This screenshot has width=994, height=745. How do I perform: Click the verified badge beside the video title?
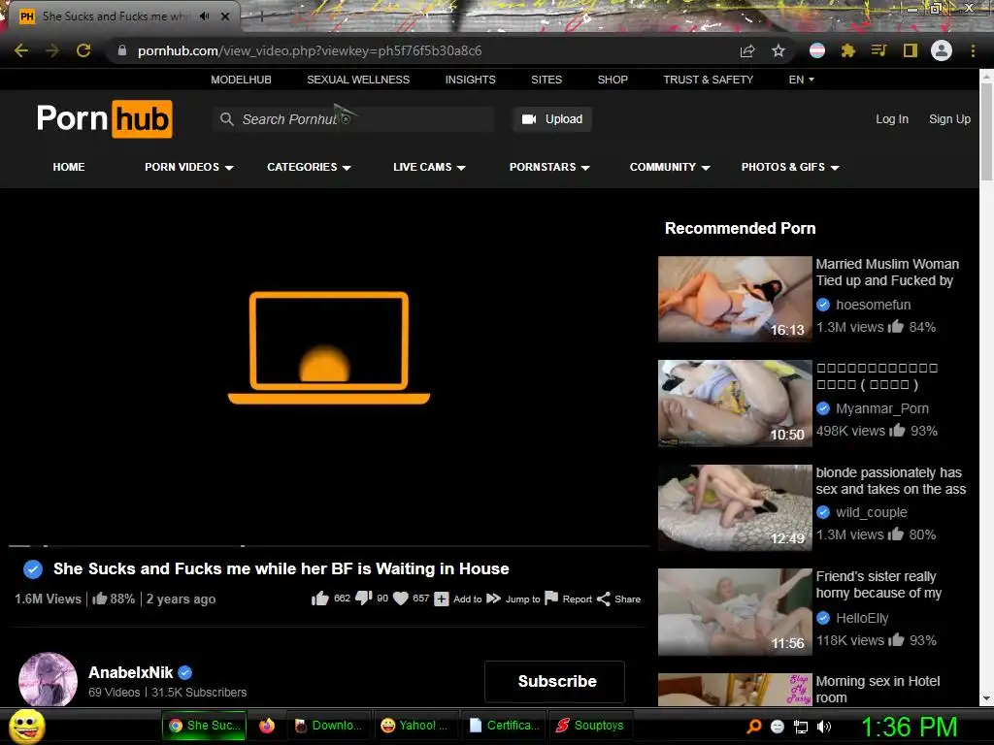pyautogui.click(x=33, y=568)
